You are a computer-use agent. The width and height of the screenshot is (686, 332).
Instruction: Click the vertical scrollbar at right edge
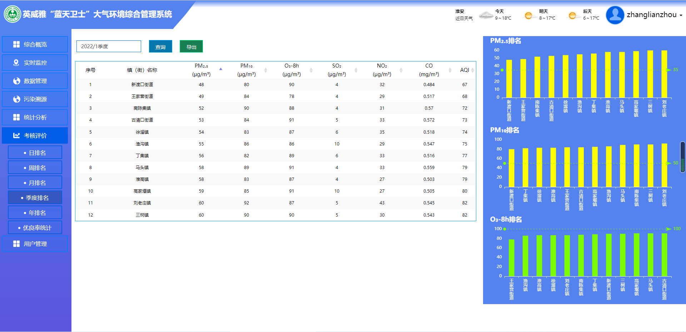682,157
